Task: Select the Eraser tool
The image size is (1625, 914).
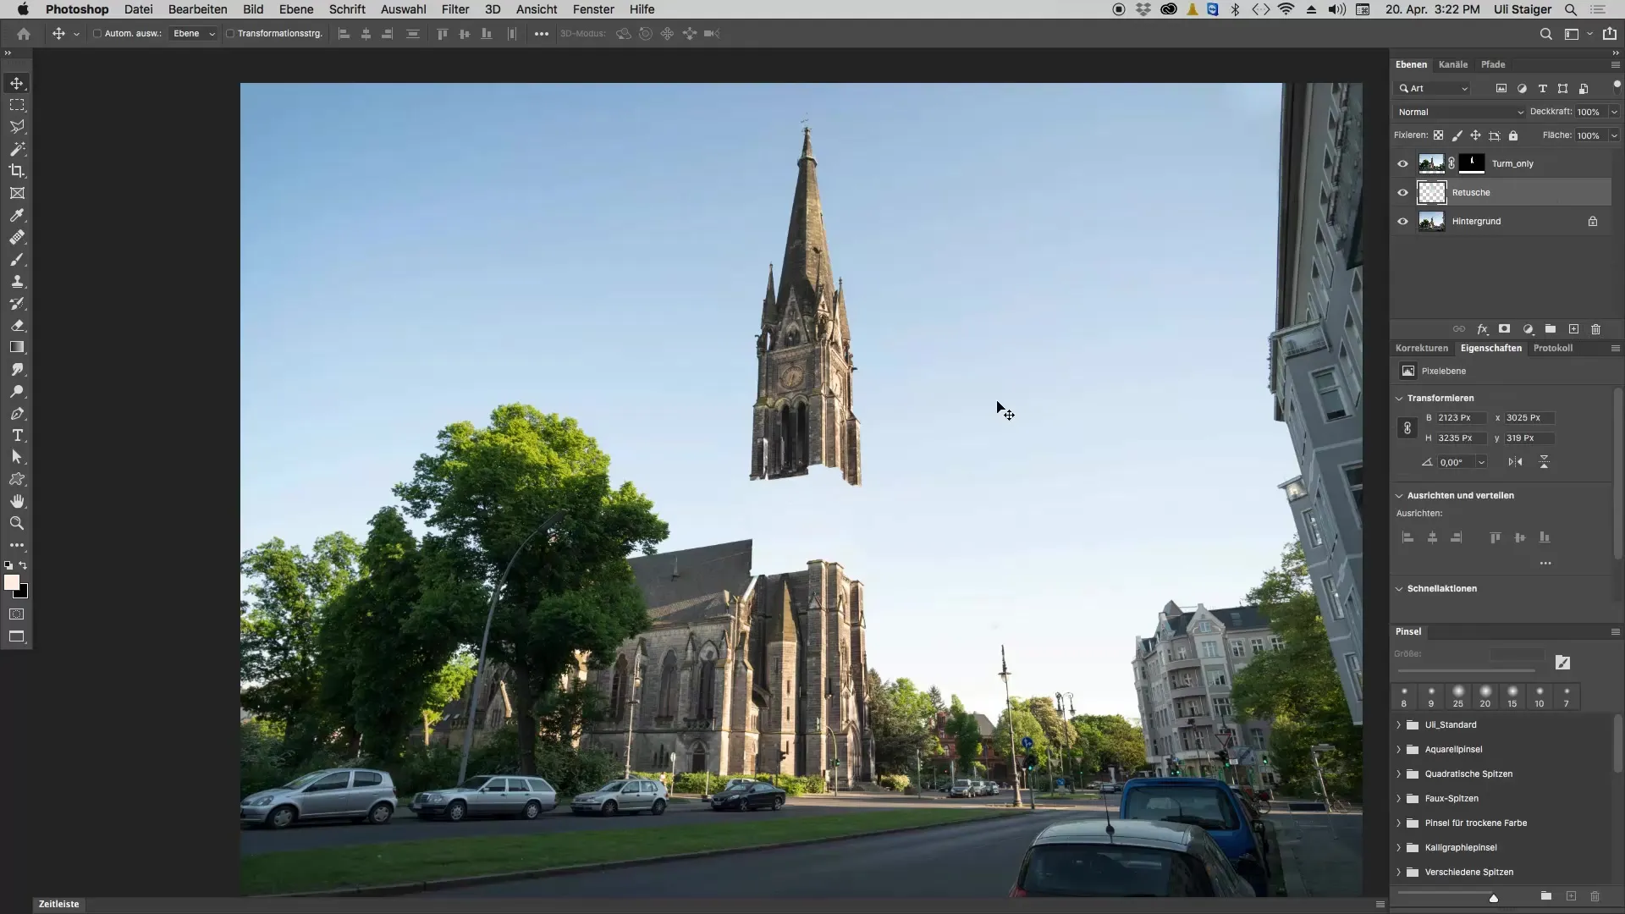Action: (17, 325)
